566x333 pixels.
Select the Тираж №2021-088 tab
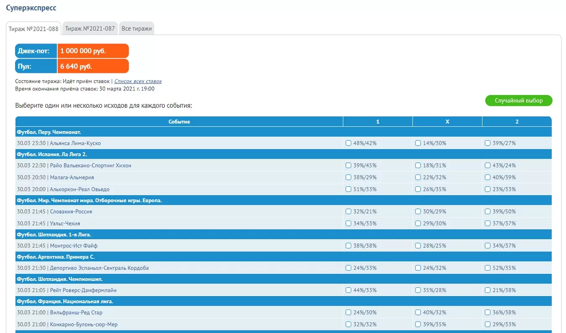(x=34, y=29)
